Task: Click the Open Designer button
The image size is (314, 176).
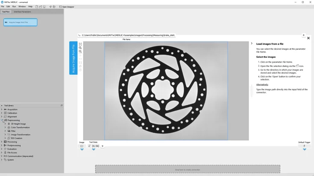Action: click(x=67, y=7)
